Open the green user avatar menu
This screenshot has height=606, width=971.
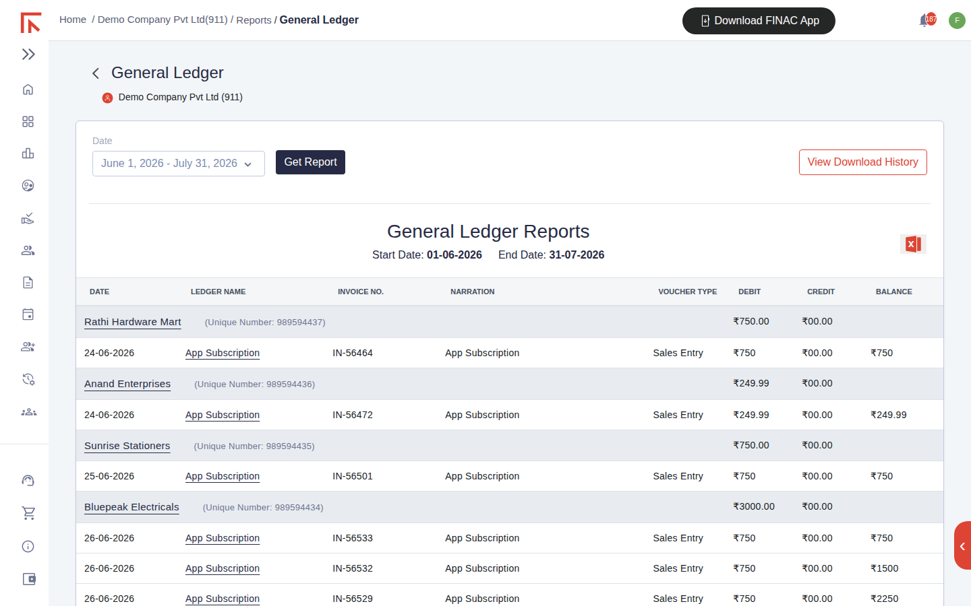957,20
